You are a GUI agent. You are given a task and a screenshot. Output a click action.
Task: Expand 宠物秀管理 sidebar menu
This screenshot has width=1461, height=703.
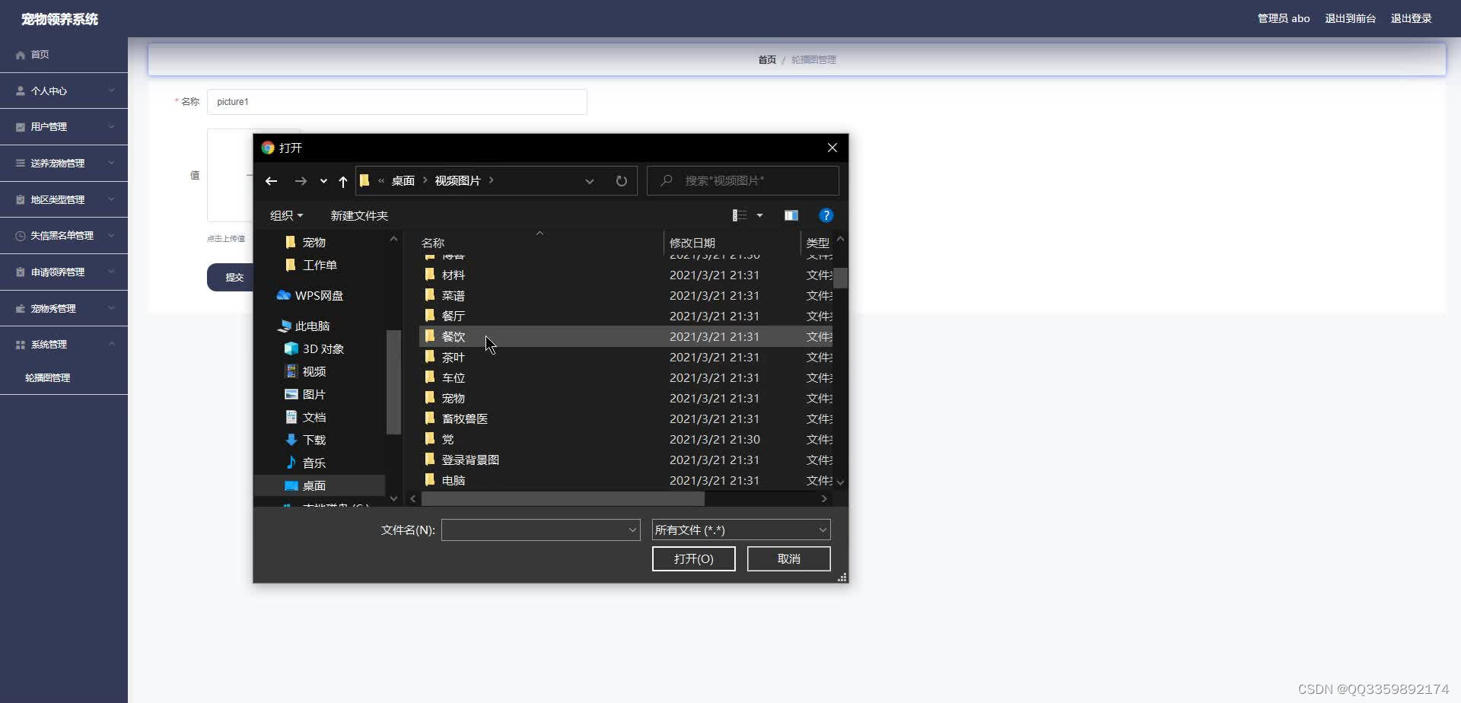(x=64, y=308)
